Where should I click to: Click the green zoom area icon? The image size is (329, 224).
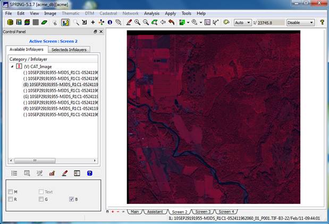point(155,22)
